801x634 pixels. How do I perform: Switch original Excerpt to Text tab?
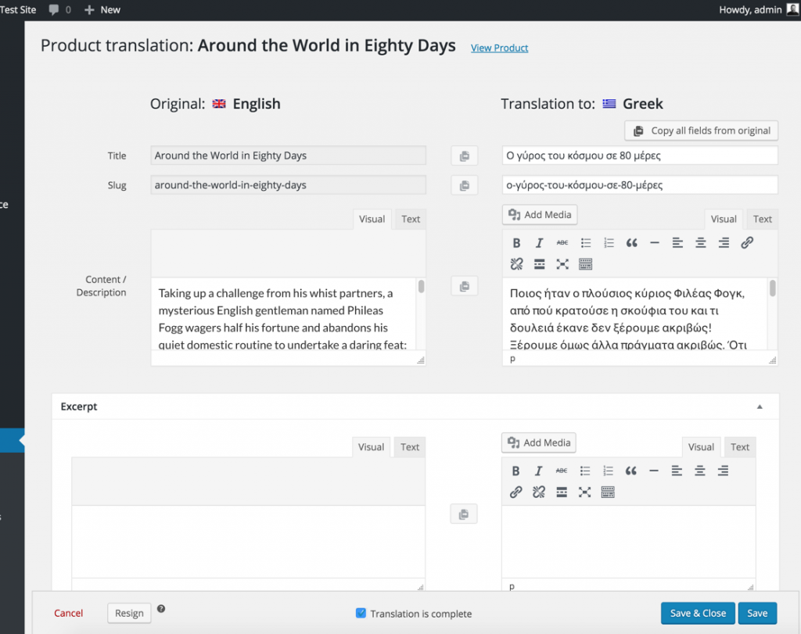[410, 447]
